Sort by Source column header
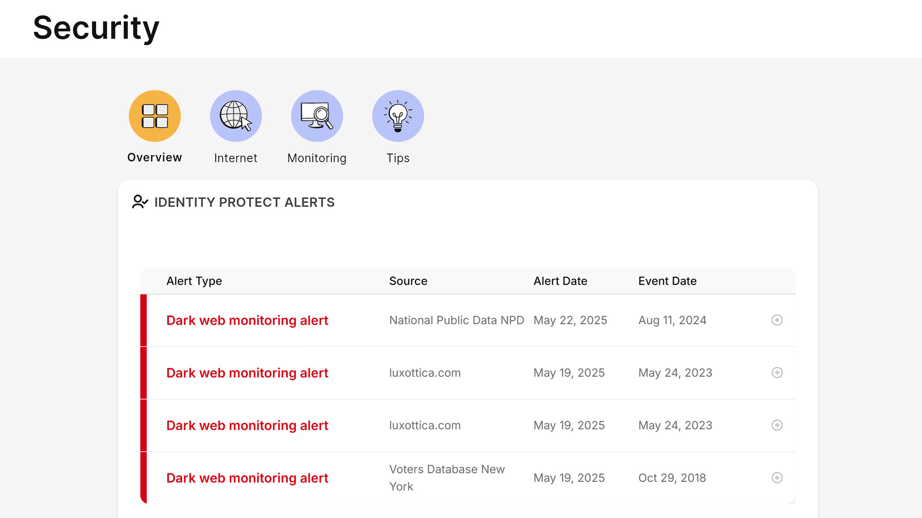The width and height of the screenshot is (922, 518). (408, 281)
